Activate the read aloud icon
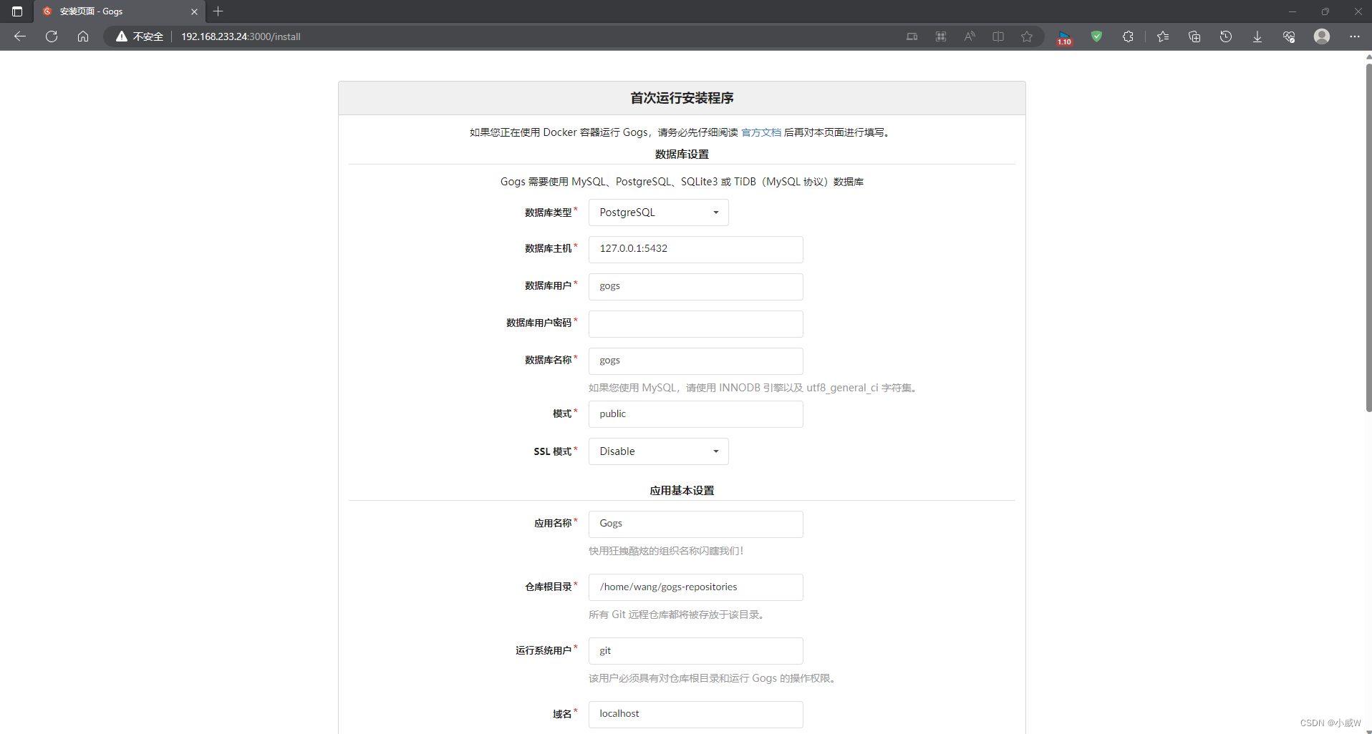The image size is (1372, 734). click(x=970, y=36)
